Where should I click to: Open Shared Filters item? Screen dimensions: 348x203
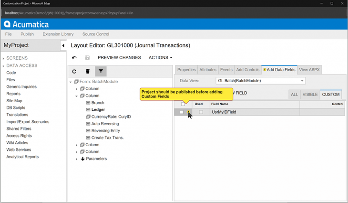pos(19,129)
